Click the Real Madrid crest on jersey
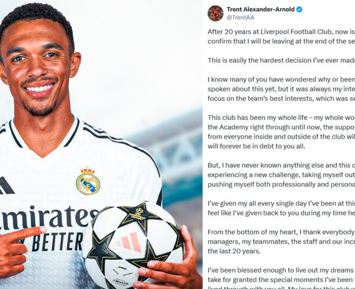The width and height of the screenshot is (355, 289). pyautogui.click(x=88, y=181)
